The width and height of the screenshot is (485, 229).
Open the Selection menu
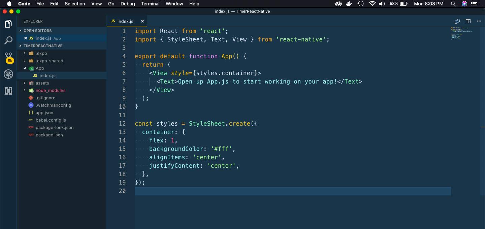(75, 4)
